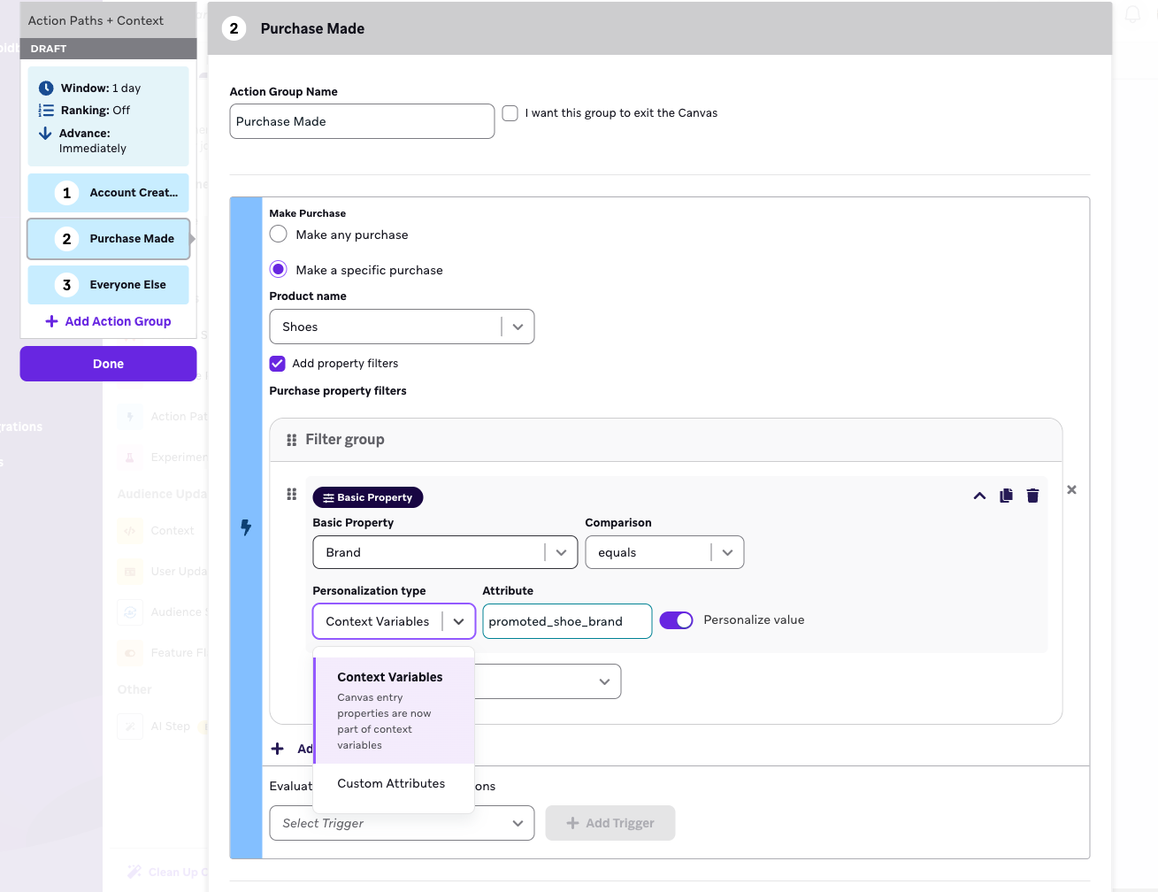Image resolution: width=1158 pixels, height=892 pixels.
Task: Open the Product name Shoes dropdown
Action: pyautogui.click(x=402, y=327)
